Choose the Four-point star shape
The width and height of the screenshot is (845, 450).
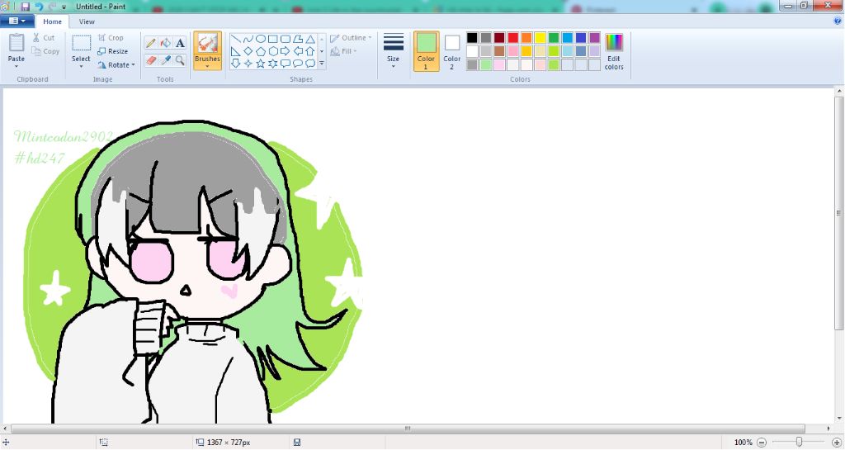[248, 63]
